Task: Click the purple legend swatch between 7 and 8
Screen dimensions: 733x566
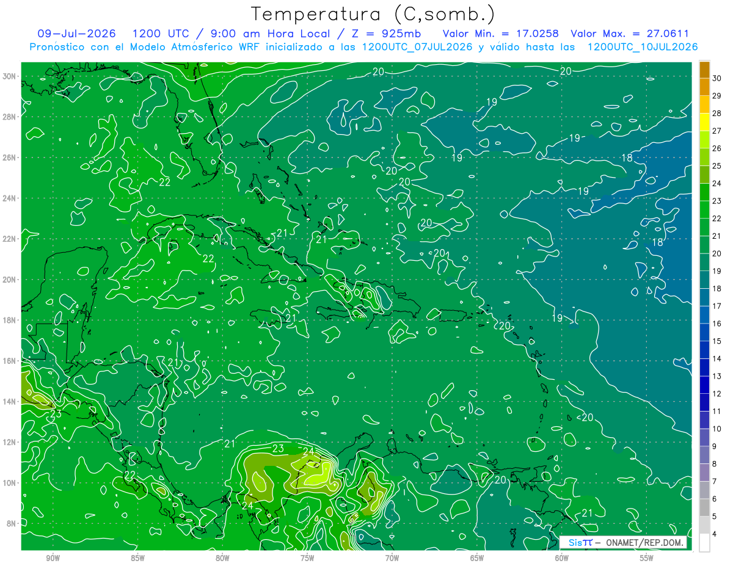Action: 704,472
